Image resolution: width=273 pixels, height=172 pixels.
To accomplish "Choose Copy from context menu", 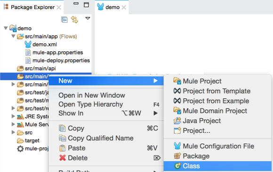I will (76, 128).
